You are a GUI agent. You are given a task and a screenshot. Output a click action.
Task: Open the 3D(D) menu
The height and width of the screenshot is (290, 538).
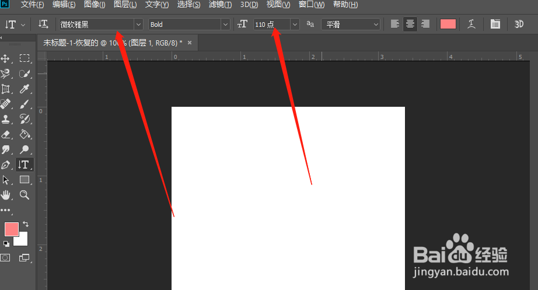(249, 5)
